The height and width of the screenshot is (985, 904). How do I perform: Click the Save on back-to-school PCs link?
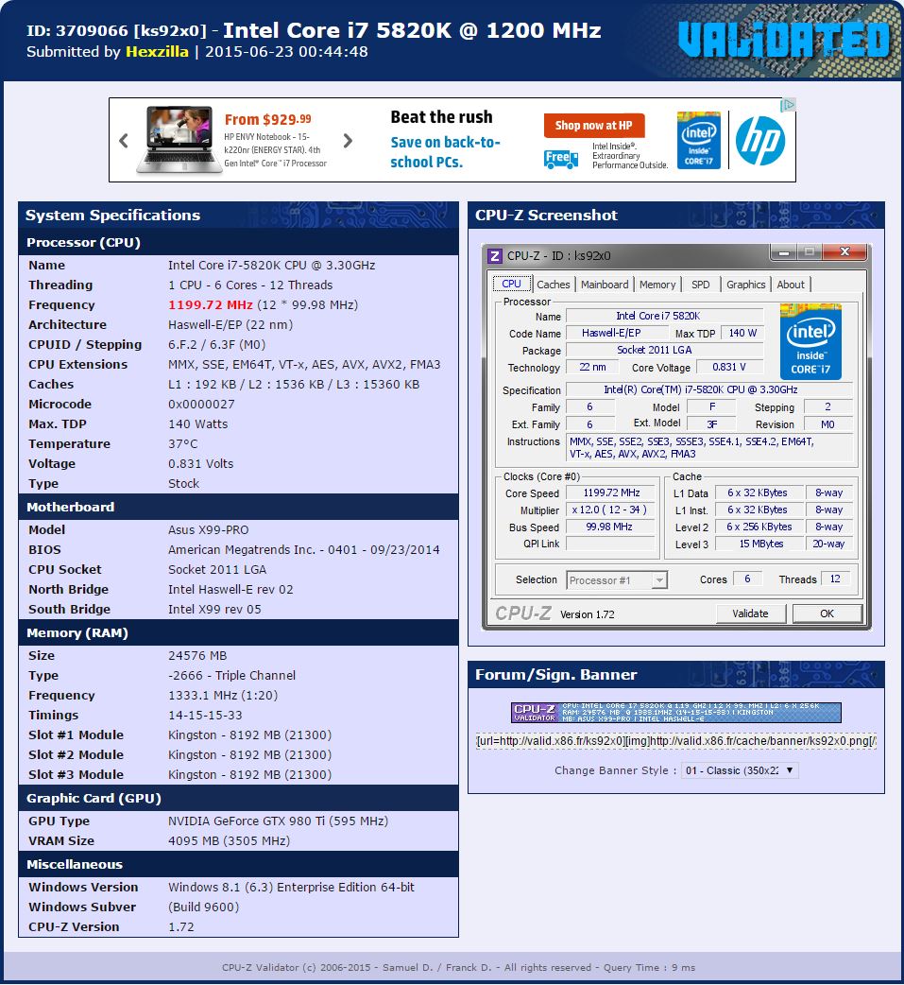pos(445,152)
